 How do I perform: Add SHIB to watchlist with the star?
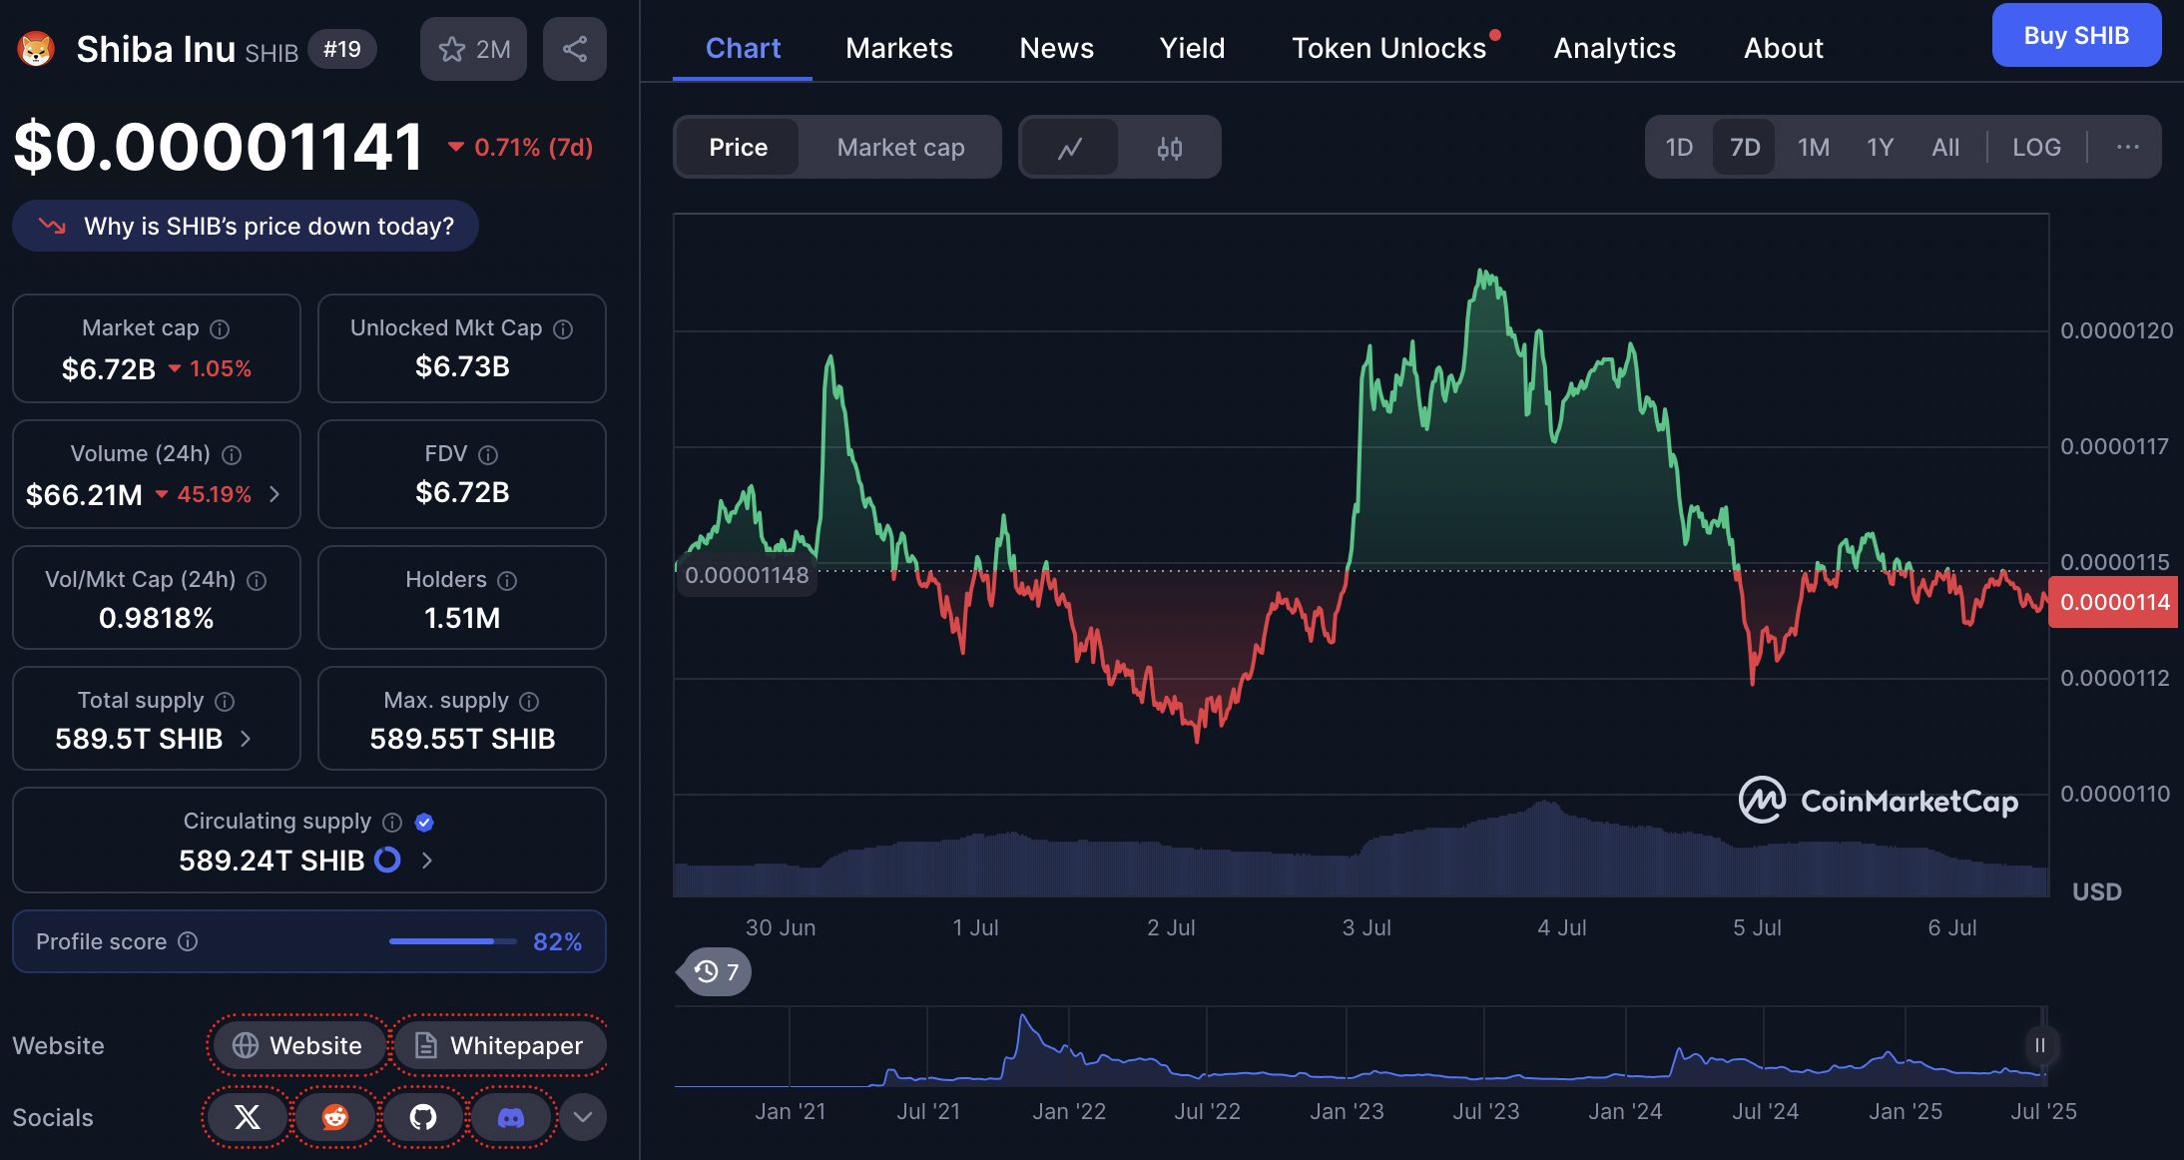pos(473,49)
